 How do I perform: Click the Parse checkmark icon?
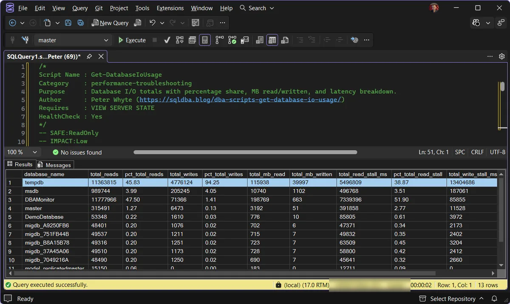(x=167, y=40)
